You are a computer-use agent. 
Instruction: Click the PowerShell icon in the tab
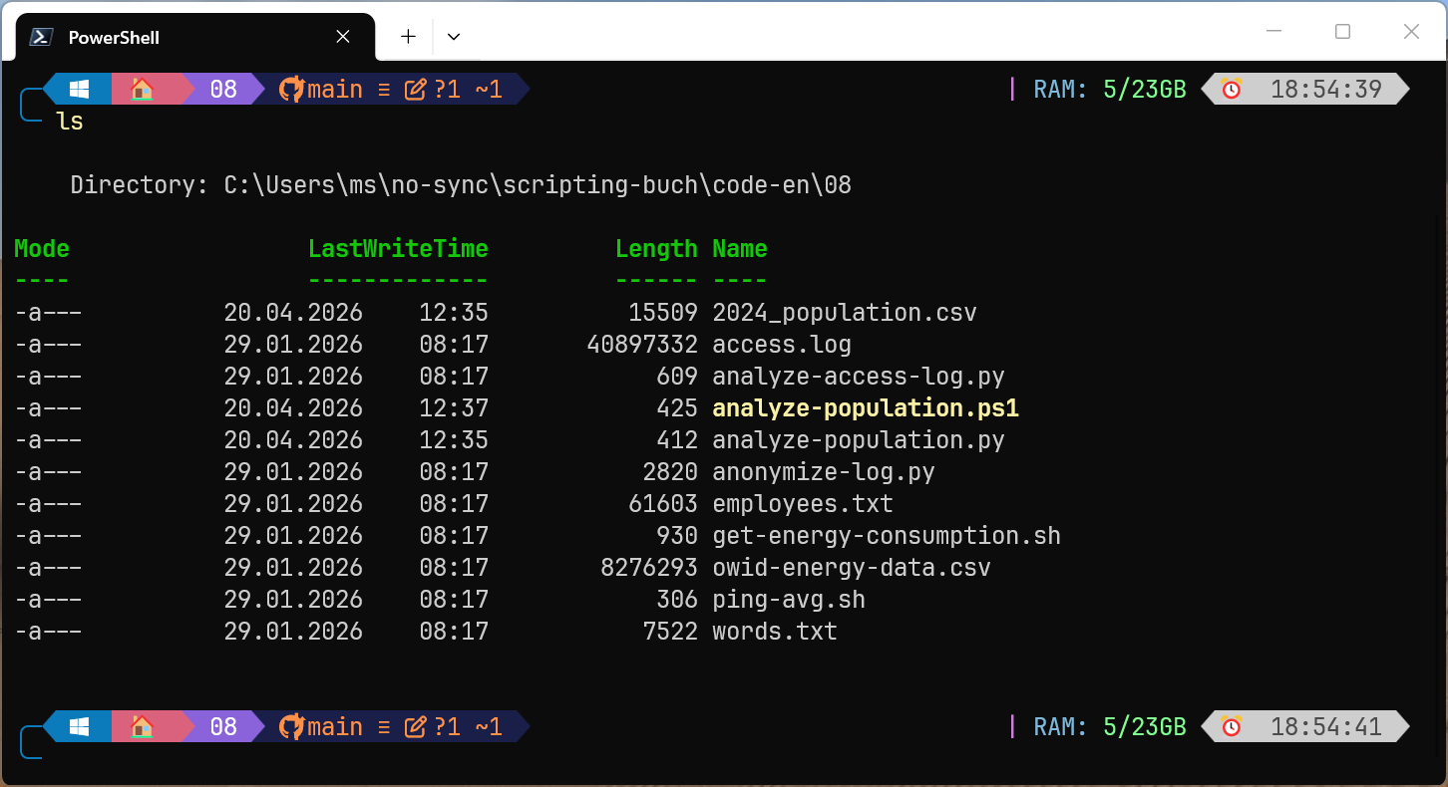tap(41, 37)
